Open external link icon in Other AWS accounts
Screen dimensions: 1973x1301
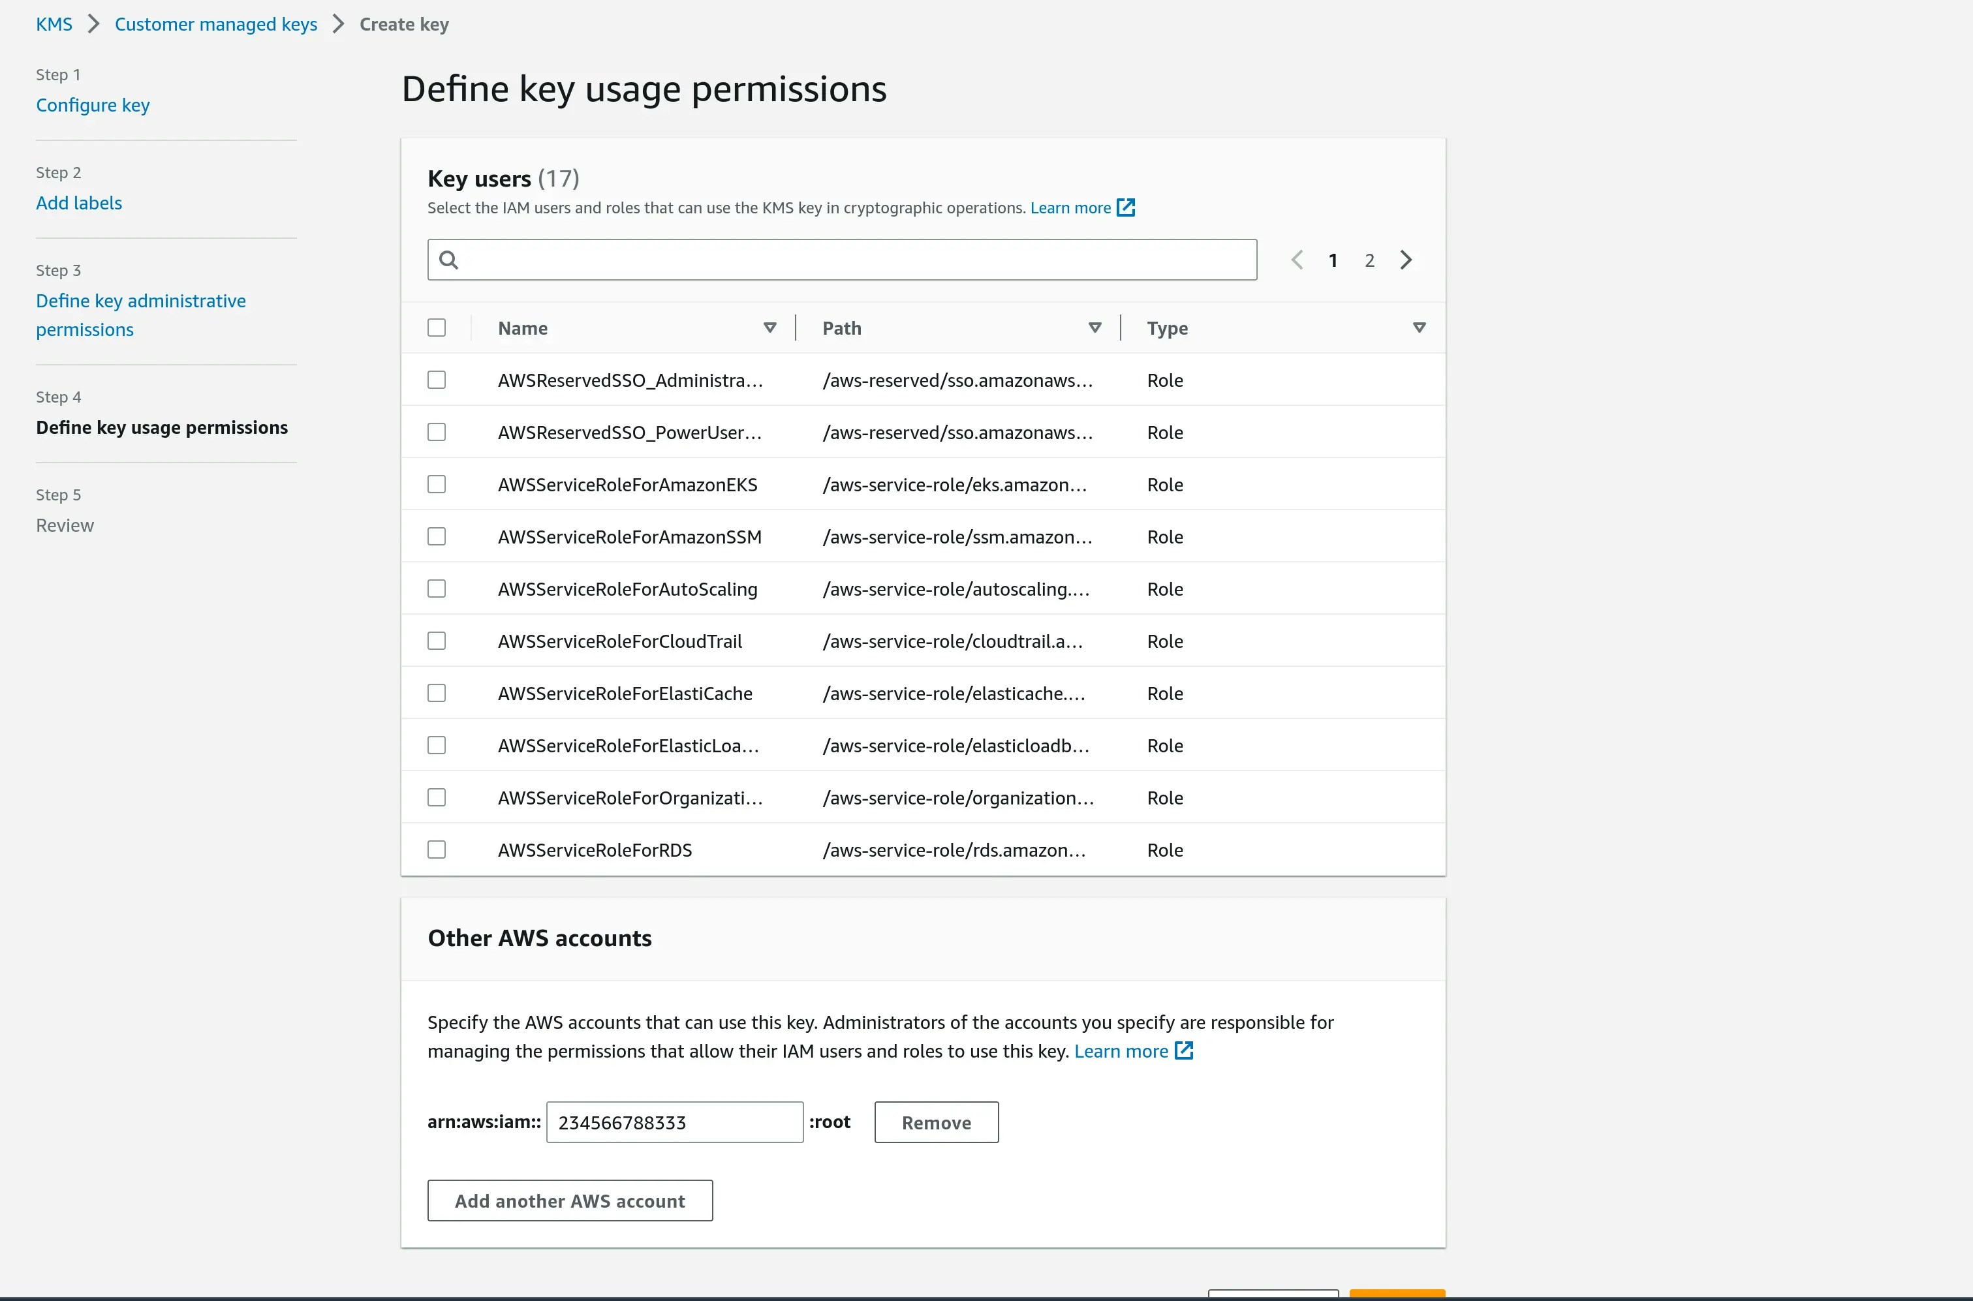(1184, 1050)
